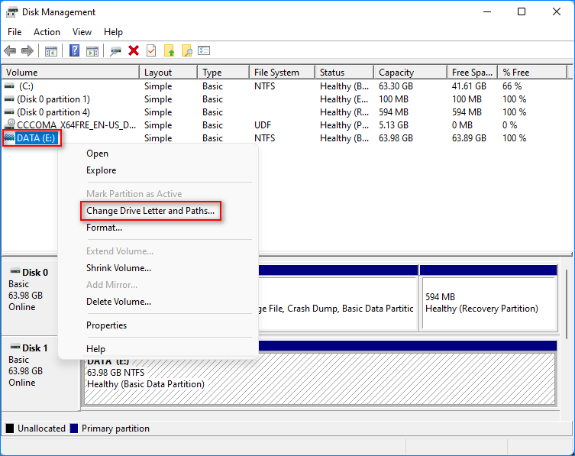This screenshot has width=575, height=456.
Task: Click the blue Help question mark icon
Action: pos(75,51)
